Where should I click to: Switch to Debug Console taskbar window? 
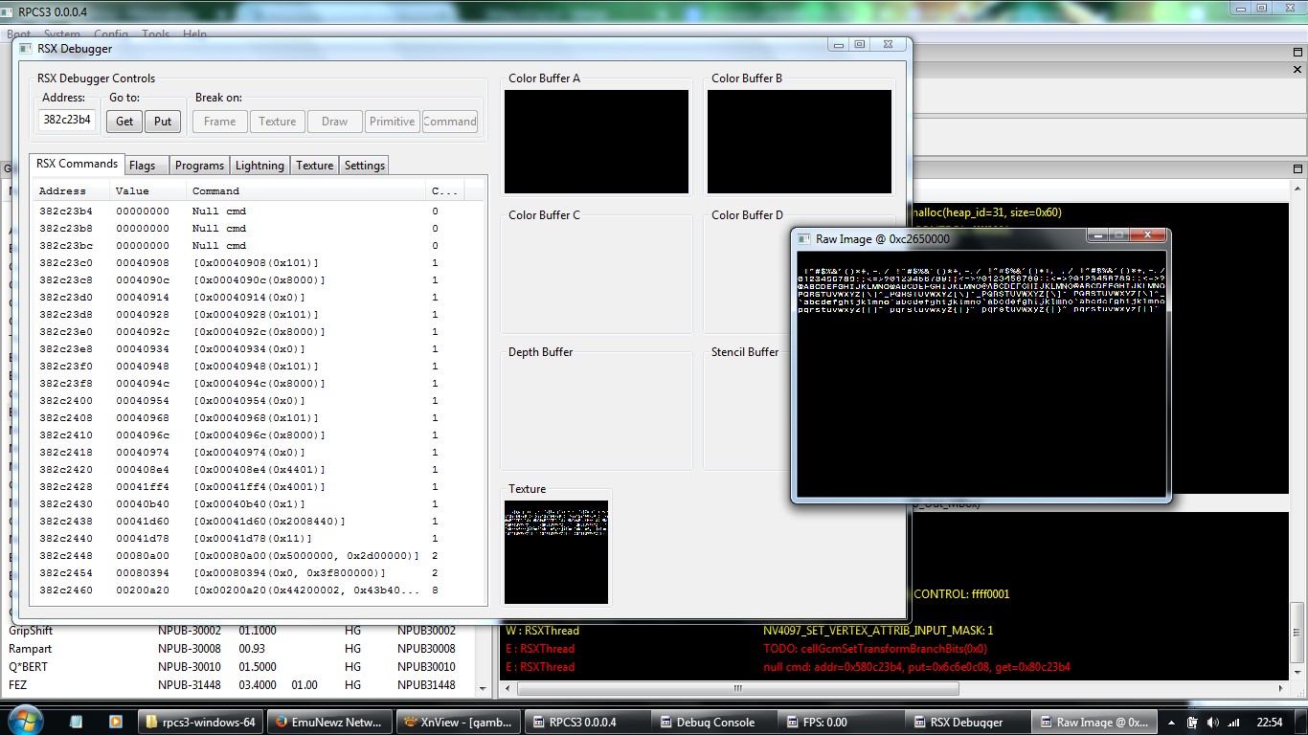point(713,722)
